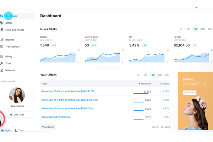213x142 pixels.
Task: Click the Referrals icon in sidebar
Action: click(1, 70)
